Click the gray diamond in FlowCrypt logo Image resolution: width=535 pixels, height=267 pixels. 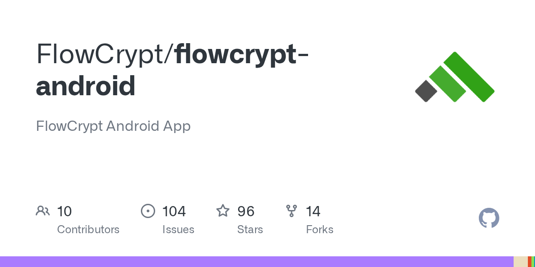tap(426, 91)
